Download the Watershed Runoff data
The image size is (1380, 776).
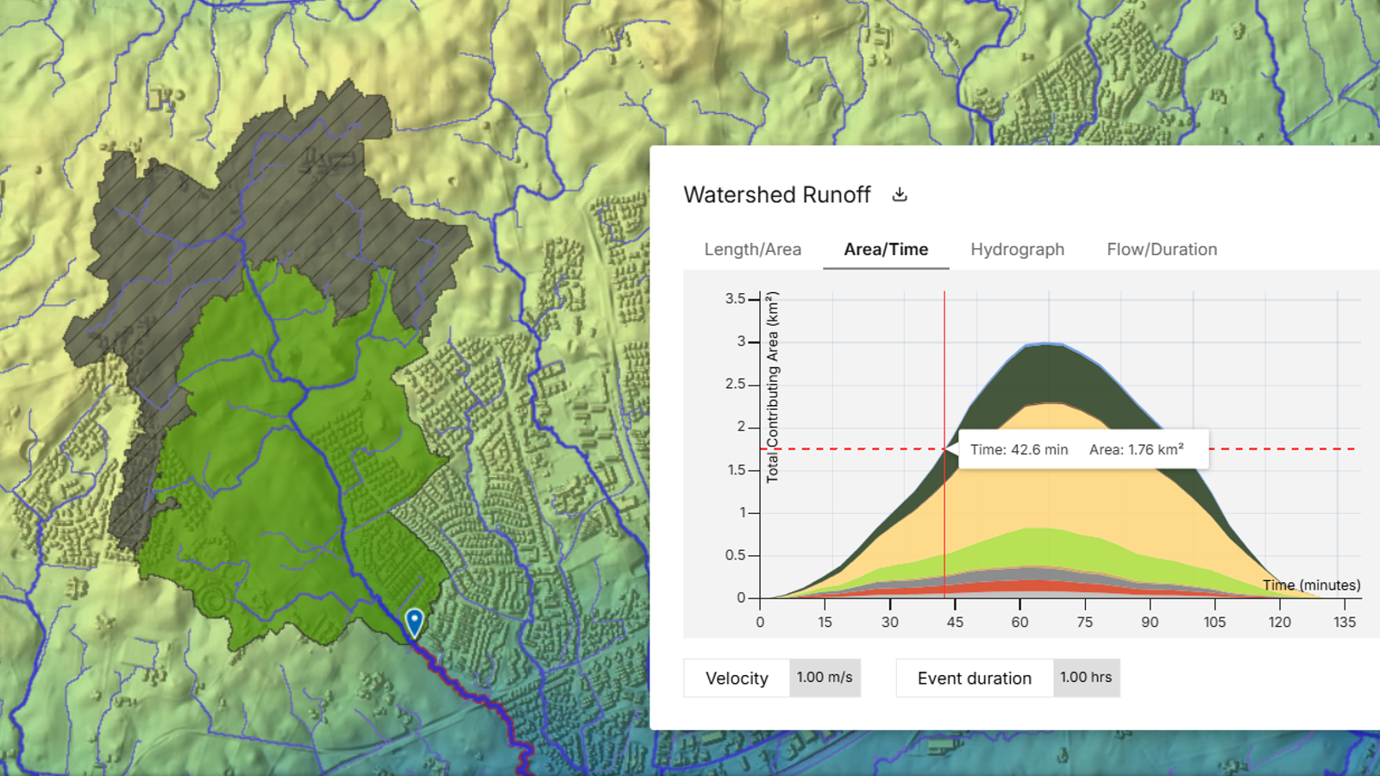[900, 195]
